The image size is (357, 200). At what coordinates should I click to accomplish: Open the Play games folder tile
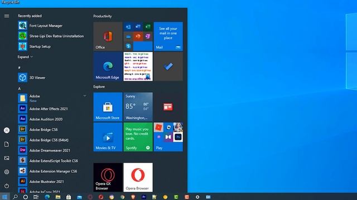point(168,137)
